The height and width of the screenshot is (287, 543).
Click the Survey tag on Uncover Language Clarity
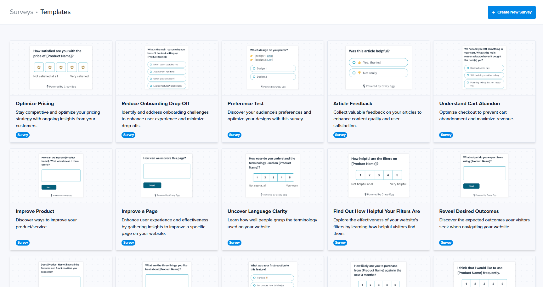pyautogui.click(x=235, y=243)
